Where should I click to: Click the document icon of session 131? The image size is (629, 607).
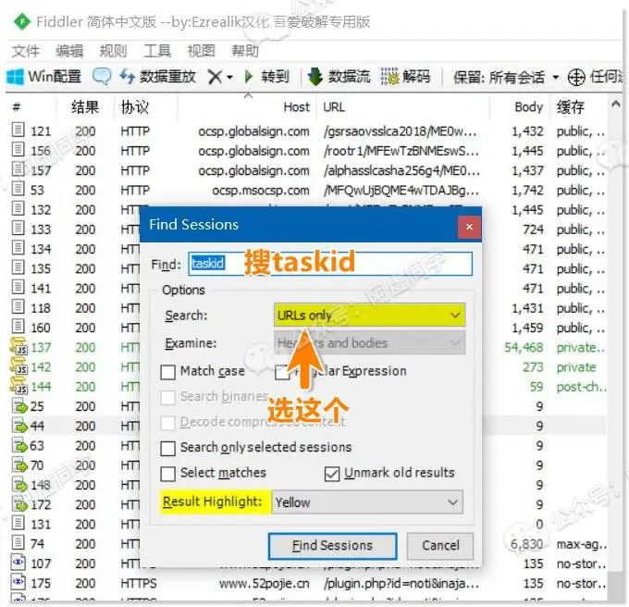click(x=18, y=523)
